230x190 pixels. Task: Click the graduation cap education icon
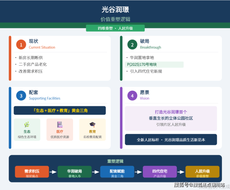click(92, 125)
